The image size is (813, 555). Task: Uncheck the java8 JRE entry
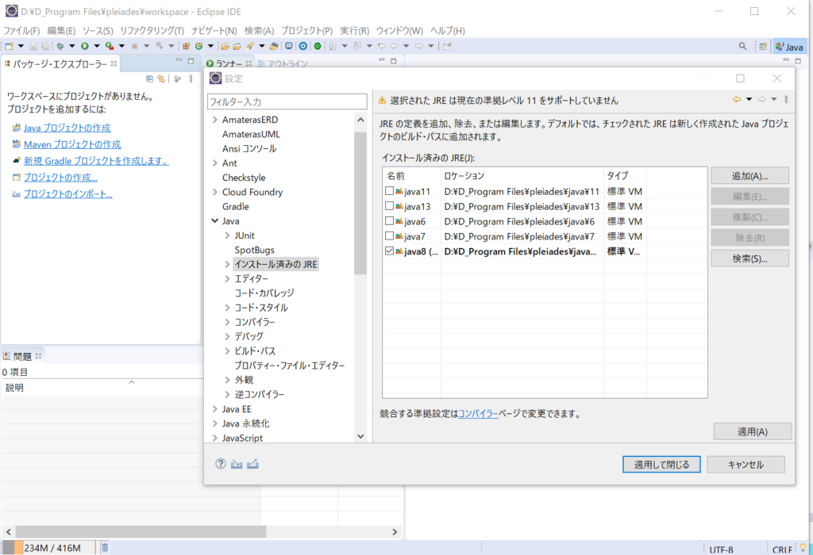pos(389,251)
